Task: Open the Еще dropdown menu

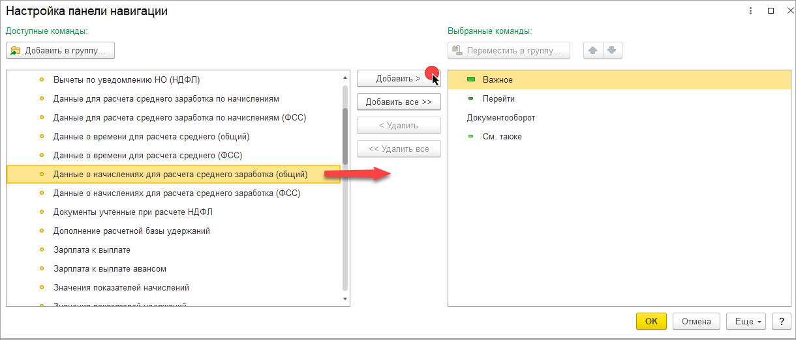Action: [746, 321]
